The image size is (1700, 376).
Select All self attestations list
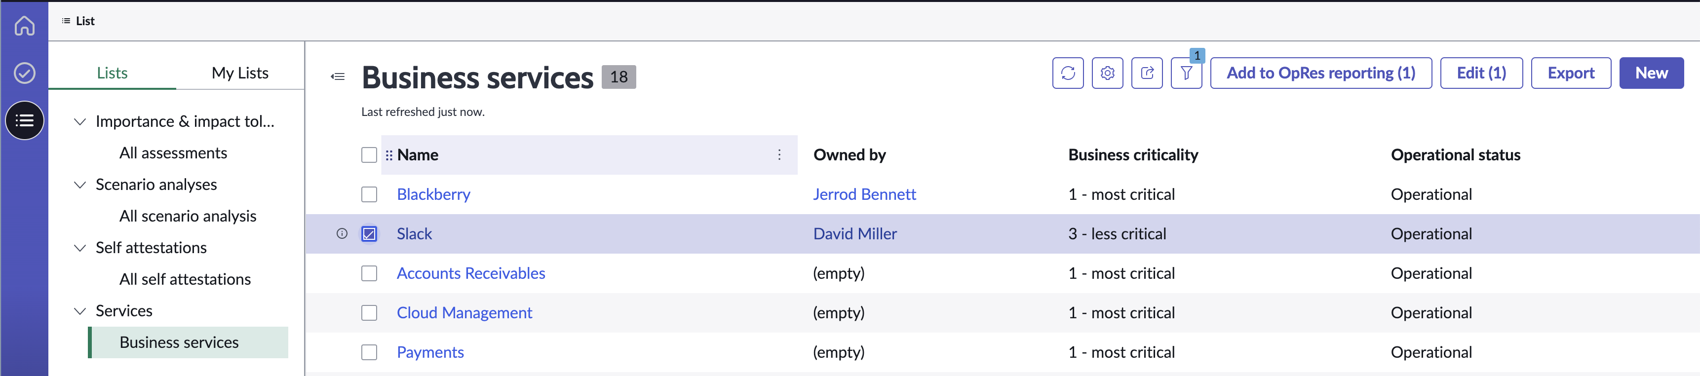185,280
